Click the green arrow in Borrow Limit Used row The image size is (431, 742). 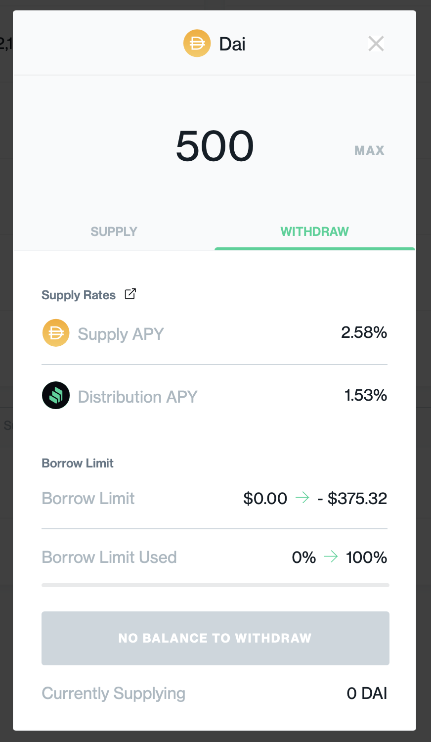[331, 557]
